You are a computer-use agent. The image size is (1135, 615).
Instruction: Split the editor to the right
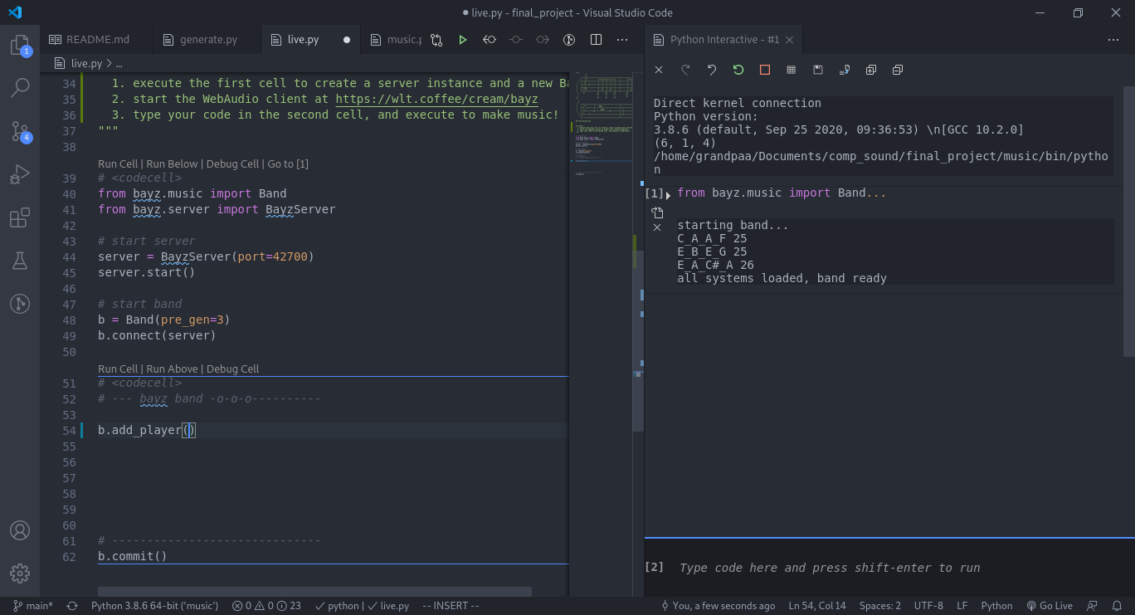596,40
